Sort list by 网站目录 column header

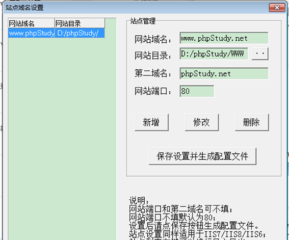point(80,23)
